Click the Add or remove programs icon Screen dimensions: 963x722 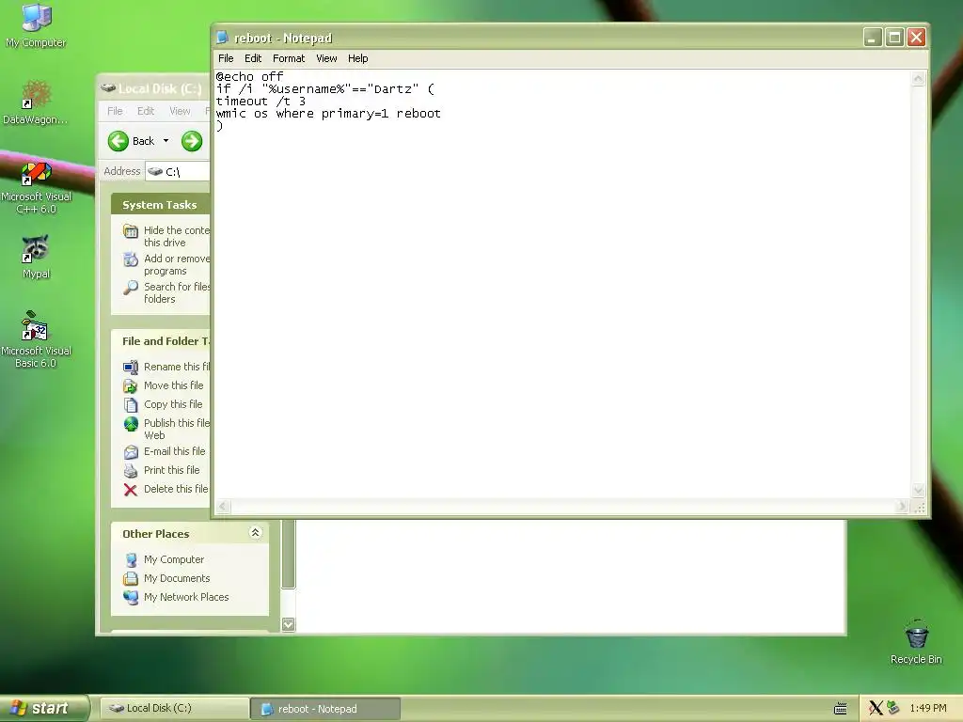pyautogui.click(x=131, y=259)
